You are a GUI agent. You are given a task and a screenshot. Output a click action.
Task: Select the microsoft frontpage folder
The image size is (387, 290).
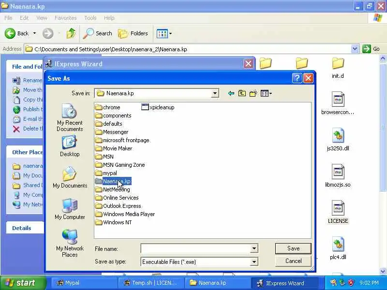tap(122, 140)
